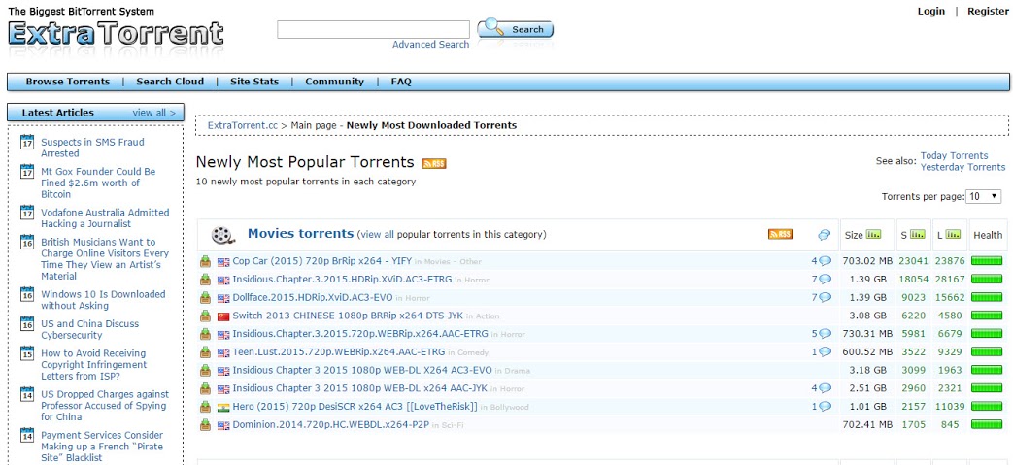Screen dimensions: 1013x465
Task: Click the leechers value 11039
Action: click(x=950, y=407)
